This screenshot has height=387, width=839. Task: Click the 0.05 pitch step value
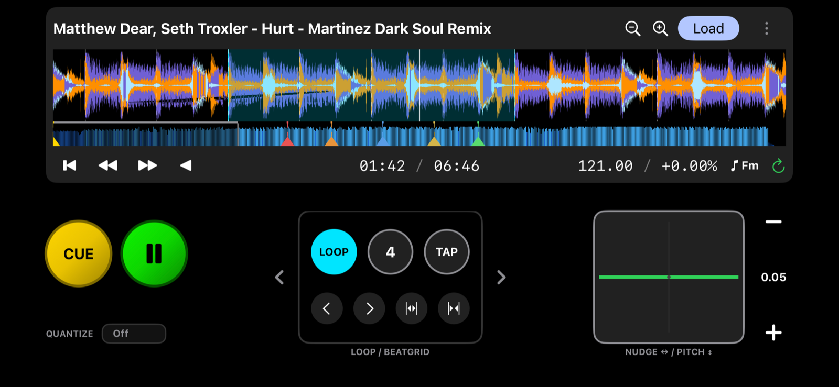pyautogui.click(x=773, y=277)
